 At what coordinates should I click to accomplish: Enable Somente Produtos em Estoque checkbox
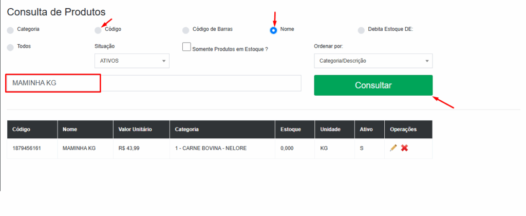[187, 47]
